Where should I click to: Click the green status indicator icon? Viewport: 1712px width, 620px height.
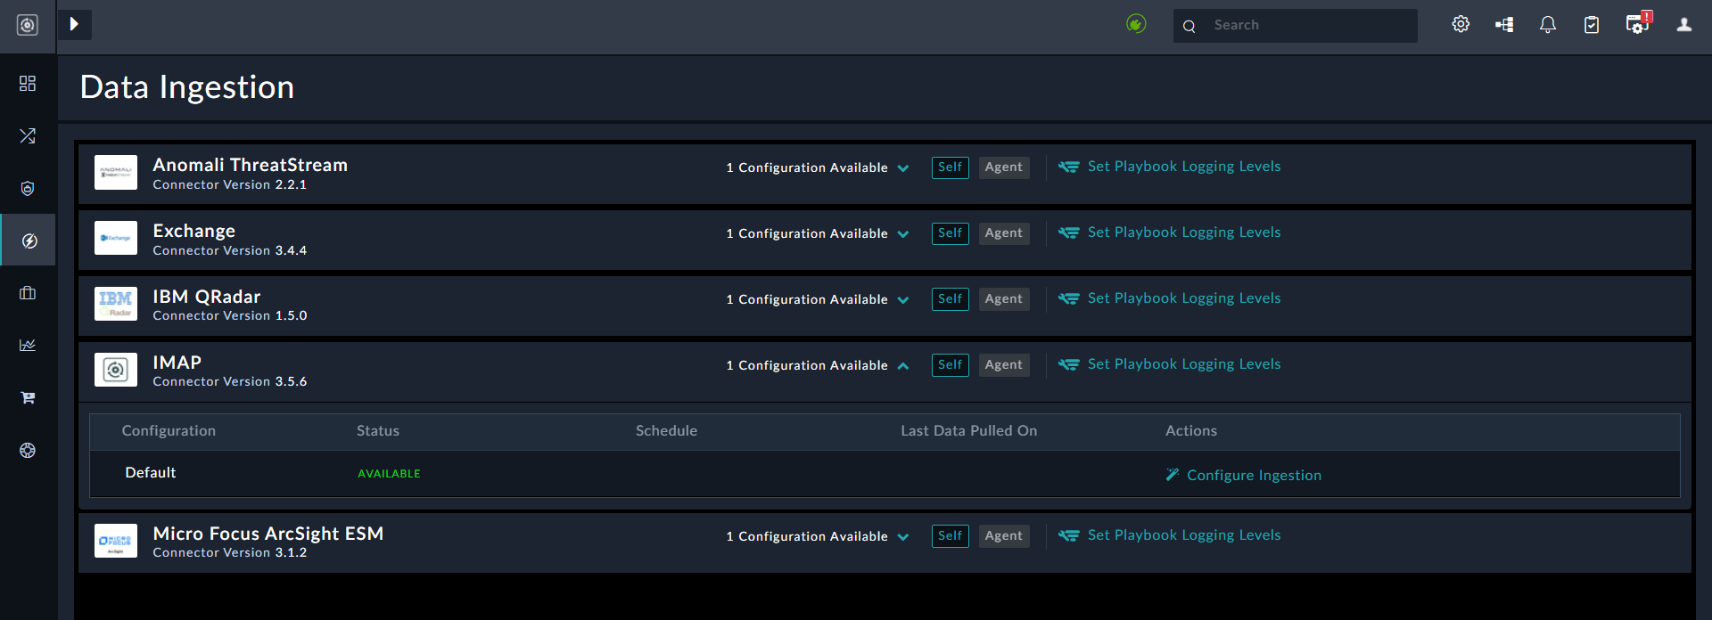(x=1136, y=24)
